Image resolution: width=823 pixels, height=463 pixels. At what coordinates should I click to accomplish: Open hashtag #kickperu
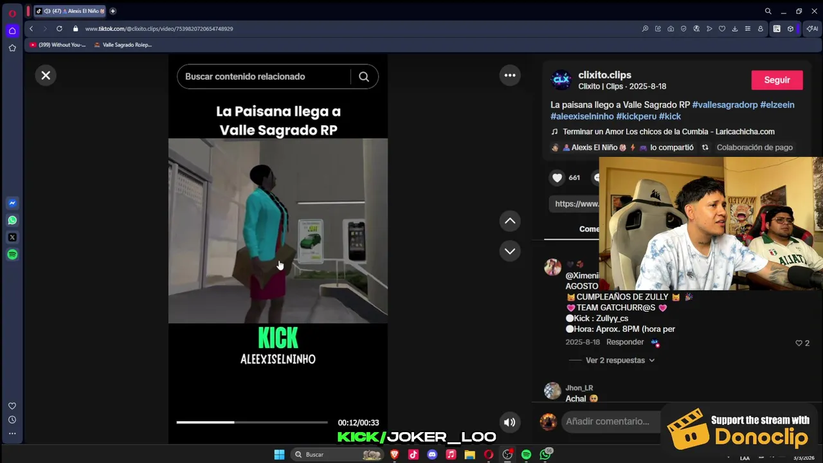click(x=636, y=116)
